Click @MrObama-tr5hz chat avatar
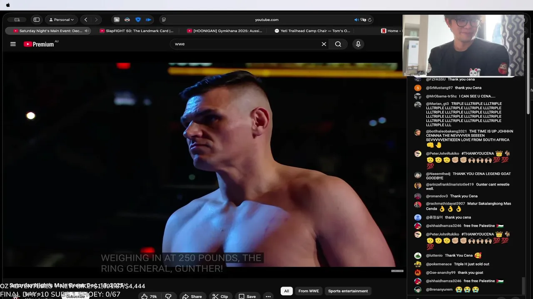 pos(418,96)
